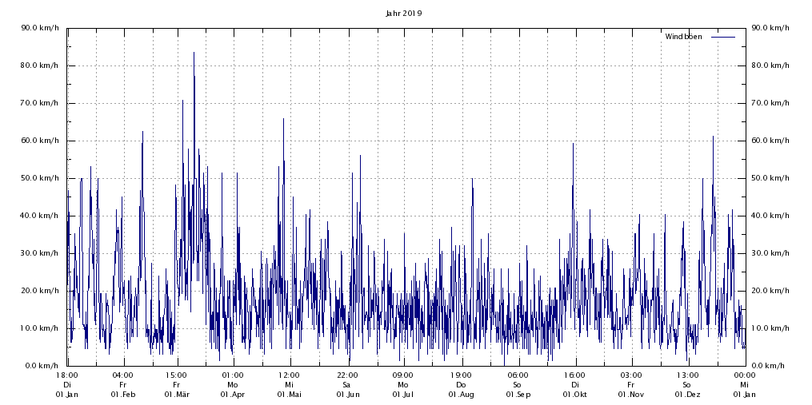Screen dimensions: 812x405
Task: Select the '01.Sep' date axis label
Action: coord(518,395)
